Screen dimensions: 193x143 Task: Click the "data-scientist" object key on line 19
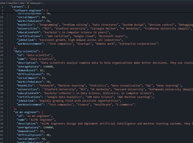point(26,51)
